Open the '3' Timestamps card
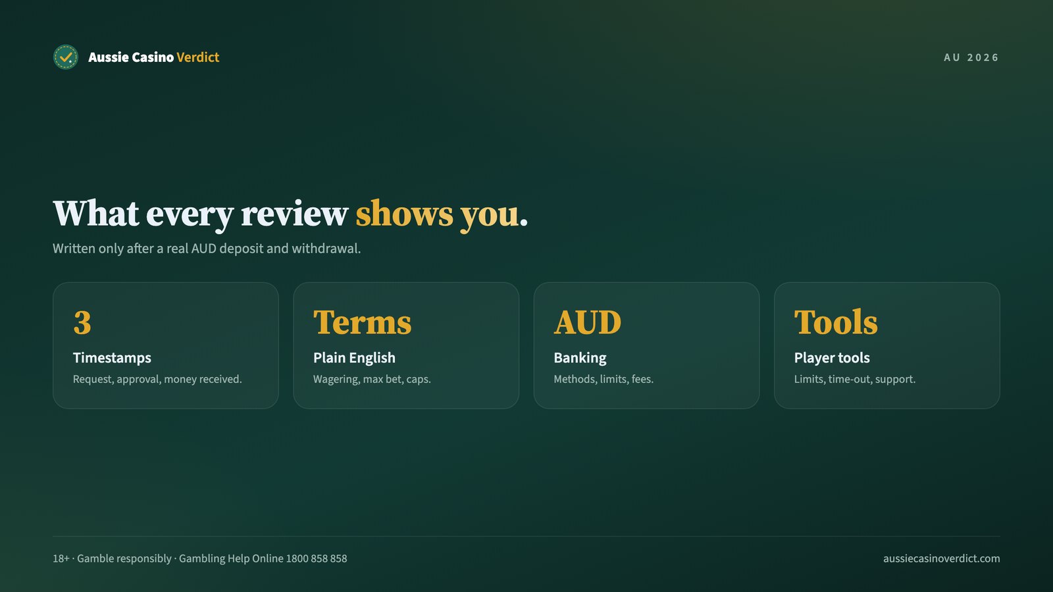This screenshot has height=592, width=1053. point(166,345)
